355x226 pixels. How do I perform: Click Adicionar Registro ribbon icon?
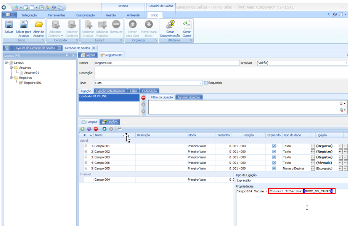click(102, 24)
